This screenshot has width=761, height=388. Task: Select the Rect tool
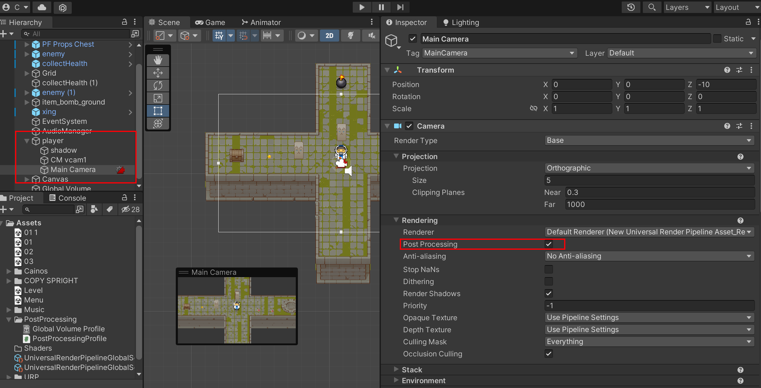[x=158, y=111]
